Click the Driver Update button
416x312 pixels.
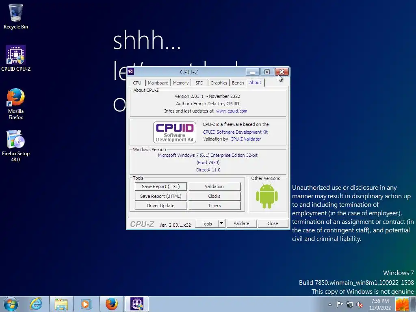pyautogui.click(x=161, y=206)
